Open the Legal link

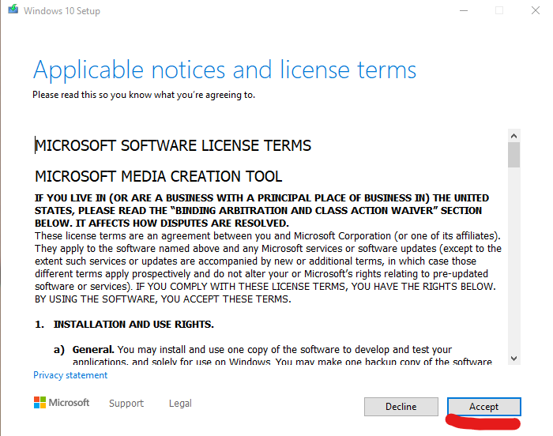180,403
